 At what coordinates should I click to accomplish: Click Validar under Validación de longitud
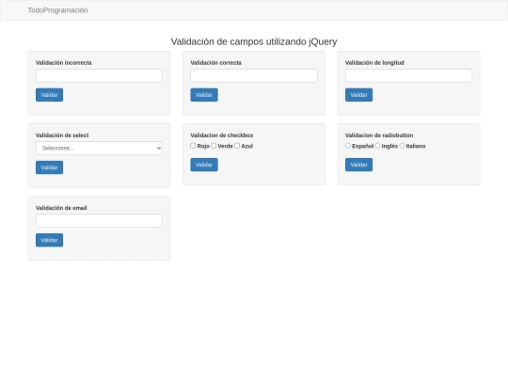pos(359,95)
